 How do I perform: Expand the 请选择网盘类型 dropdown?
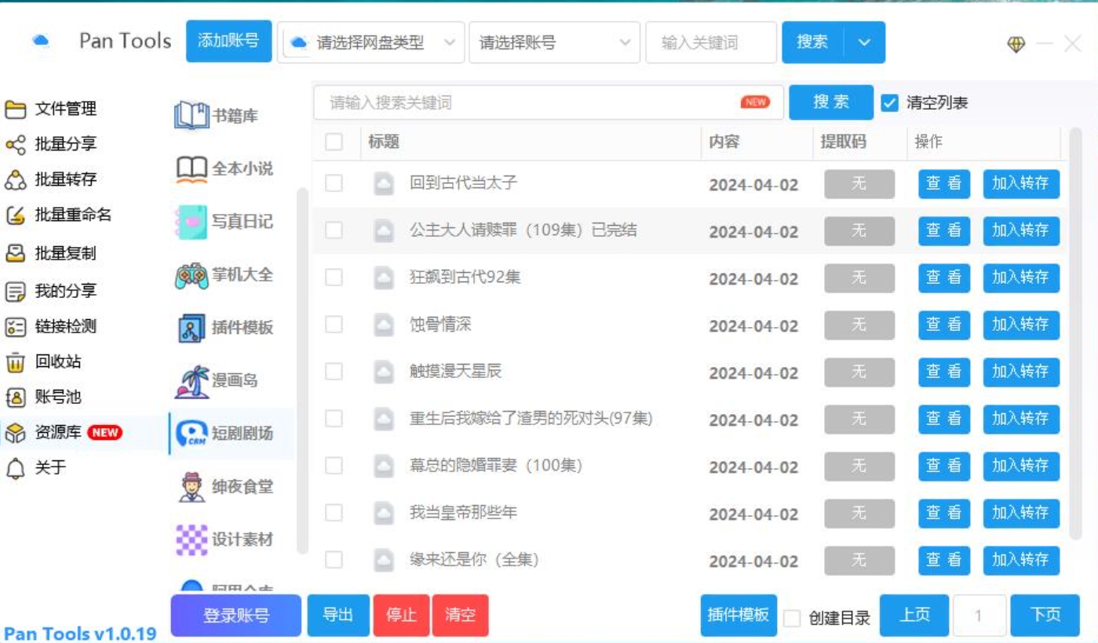[x=372, y=43]
